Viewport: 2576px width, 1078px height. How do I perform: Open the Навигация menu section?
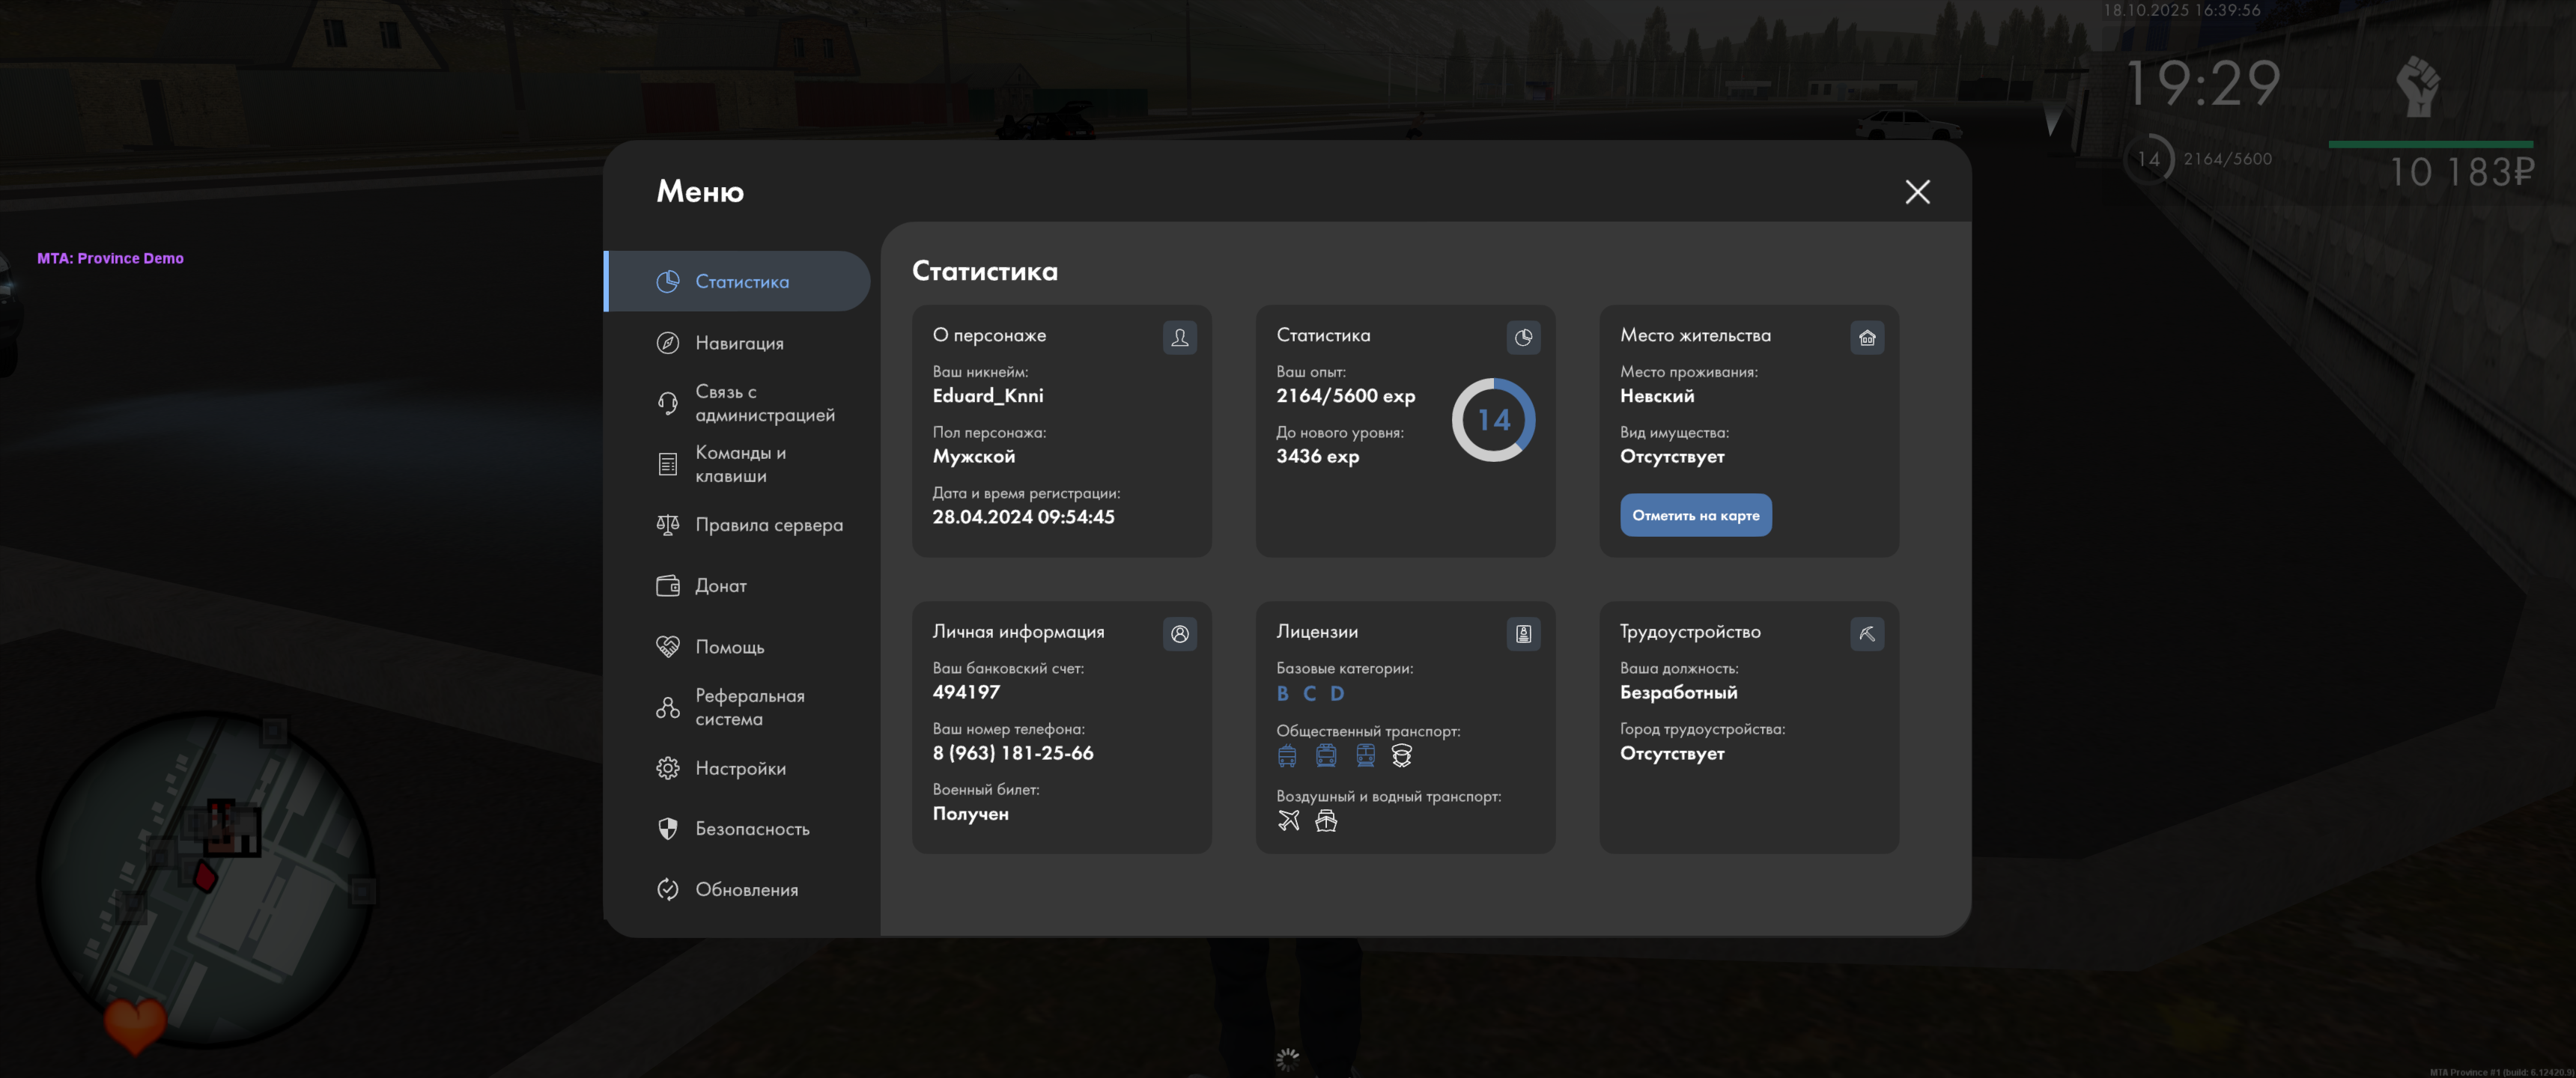click(x=738, y=343)
